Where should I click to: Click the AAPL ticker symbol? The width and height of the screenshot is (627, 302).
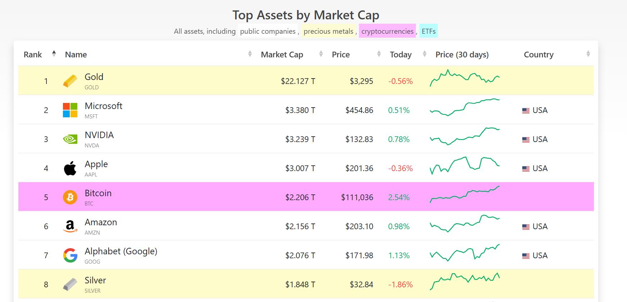point(91,175)
